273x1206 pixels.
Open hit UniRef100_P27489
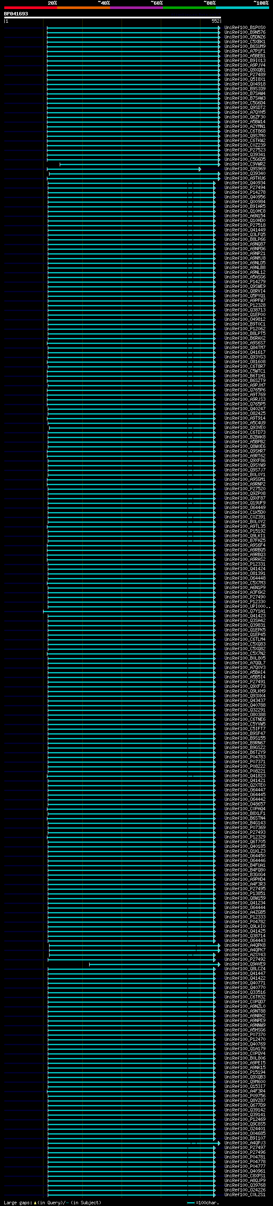(x=245, y=74)
